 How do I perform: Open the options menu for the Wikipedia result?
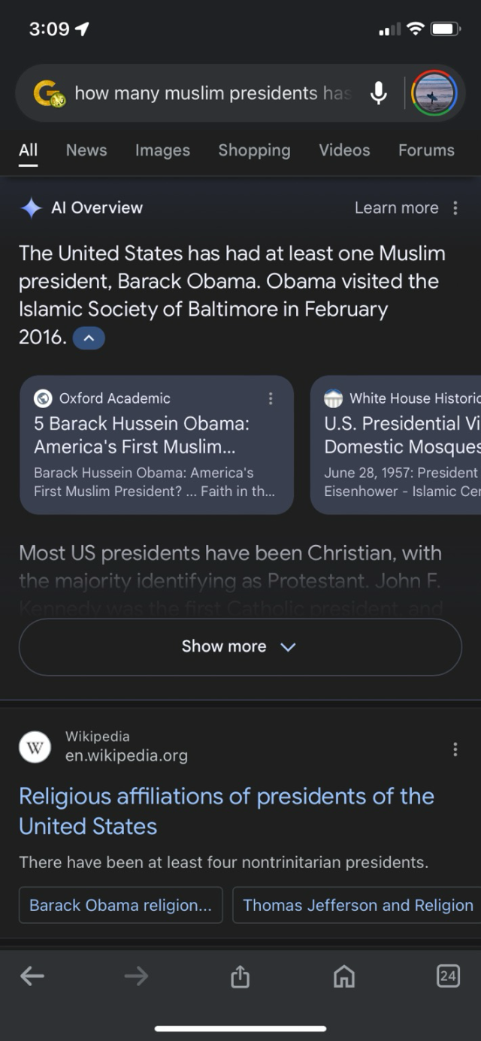click(x=455, y=749)
